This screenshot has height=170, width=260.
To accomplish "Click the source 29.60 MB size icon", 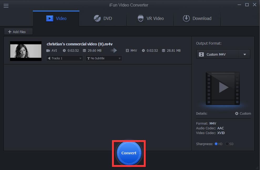I will coord(84,51).
